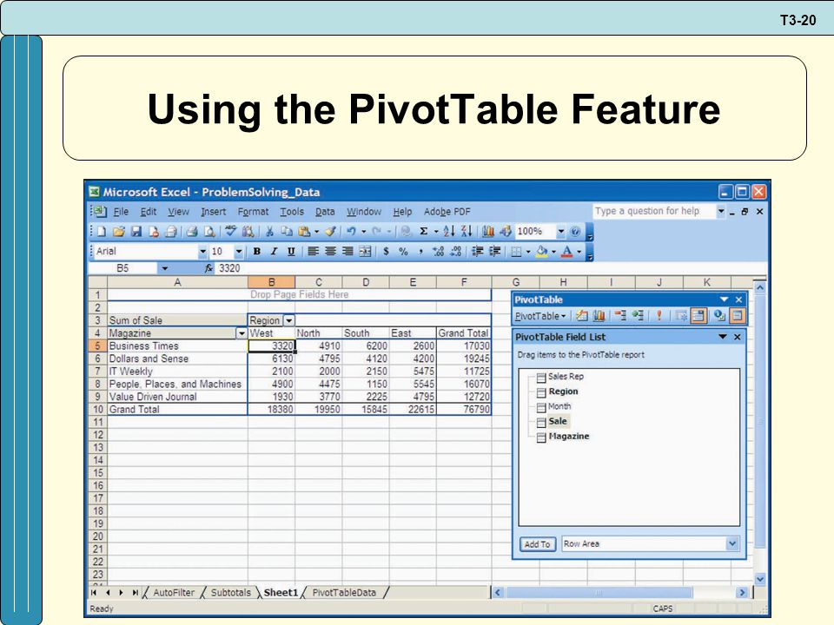Viewport: 834px width, 625px height.
Task: Open the Fill Color paint bucket swatch
Action: coord(541,252)
